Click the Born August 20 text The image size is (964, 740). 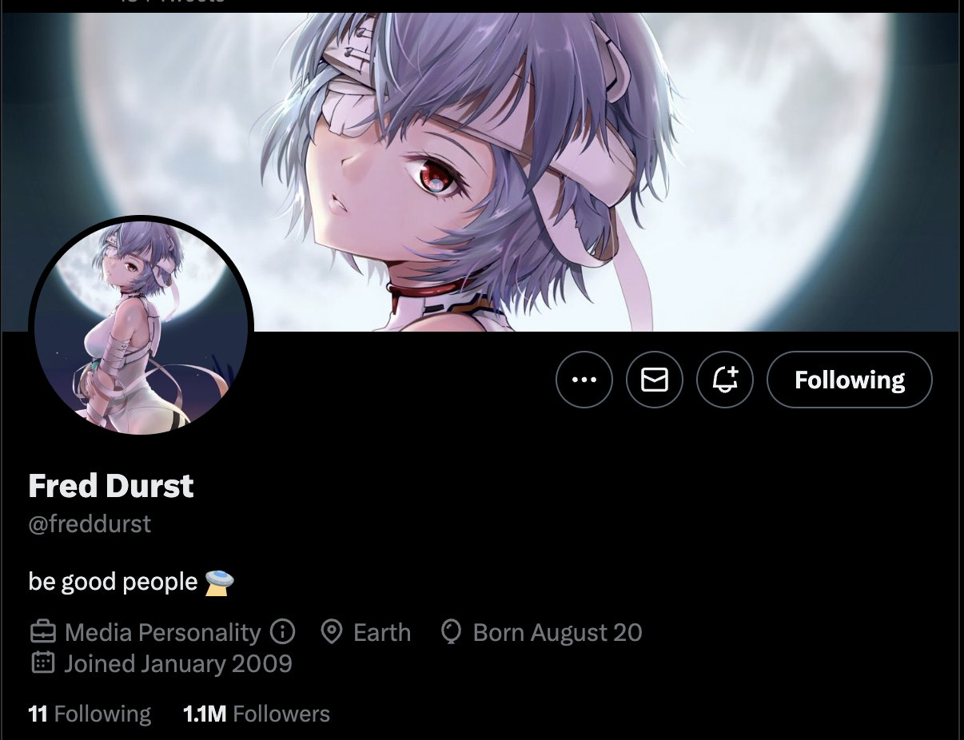tap(558, 633)
